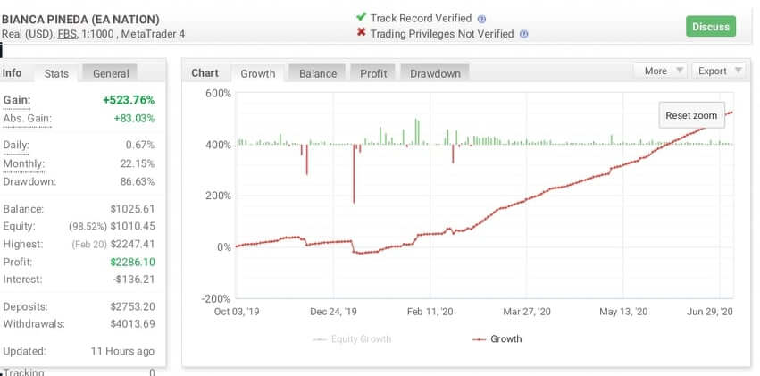Switch to the Profit chart tab
760x376 pixels.
click(x=373, y=73)
